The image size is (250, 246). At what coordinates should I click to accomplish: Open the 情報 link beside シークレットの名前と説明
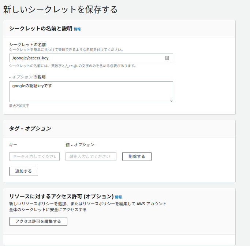(77, 29)
